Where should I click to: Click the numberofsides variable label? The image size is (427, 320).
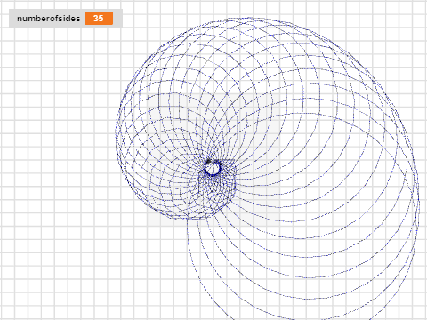click(x=49, y=19)
